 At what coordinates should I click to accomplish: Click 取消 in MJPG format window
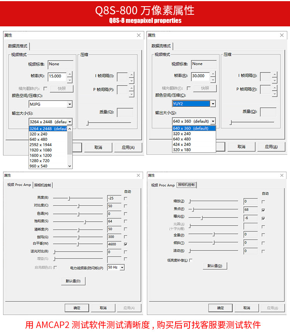[x=98, y=147]
